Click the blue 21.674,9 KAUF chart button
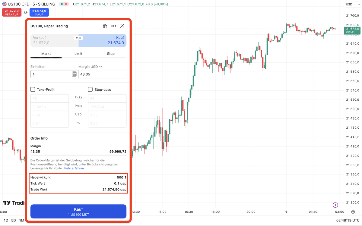Viewport: 362px width, 226px height. pos(39,12)
